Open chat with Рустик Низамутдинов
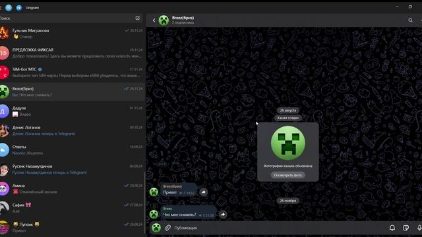Image resolution: width=422 pixels, height=237 pixels. click(72, 169)
